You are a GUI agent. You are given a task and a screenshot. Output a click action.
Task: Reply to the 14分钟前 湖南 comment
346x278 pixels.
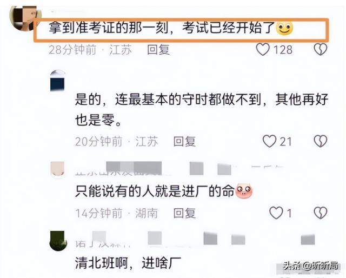[184, 213]
